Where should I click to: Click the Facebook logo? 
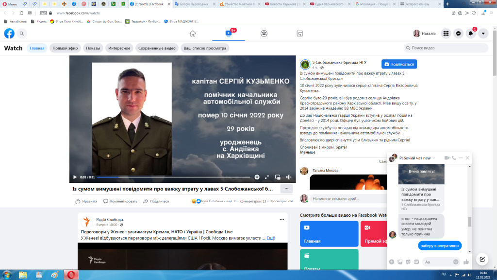(x=9, y=34)
